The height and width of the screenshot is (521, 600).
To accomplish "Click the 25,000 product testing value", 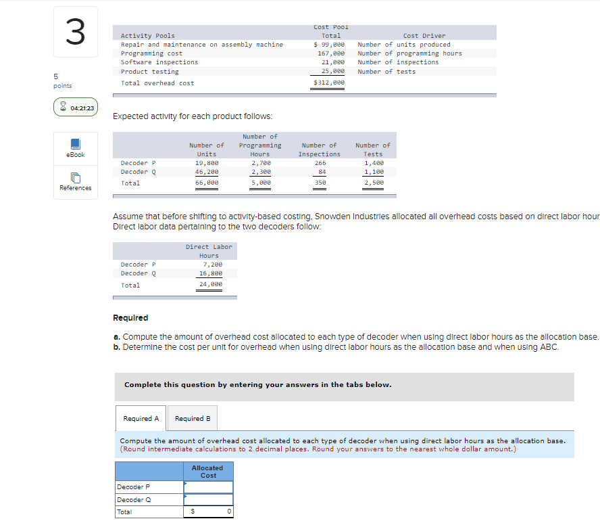I will coord(333,71).
